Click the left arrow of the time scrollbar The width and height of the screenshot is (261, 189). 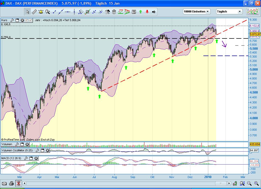click(24, 183)
